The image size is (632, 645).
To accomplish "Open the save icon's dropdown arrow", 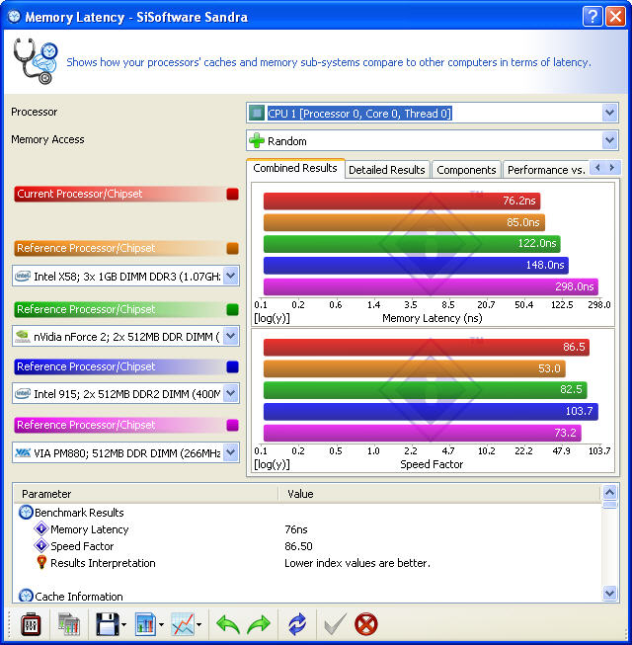I will (123, 625).
